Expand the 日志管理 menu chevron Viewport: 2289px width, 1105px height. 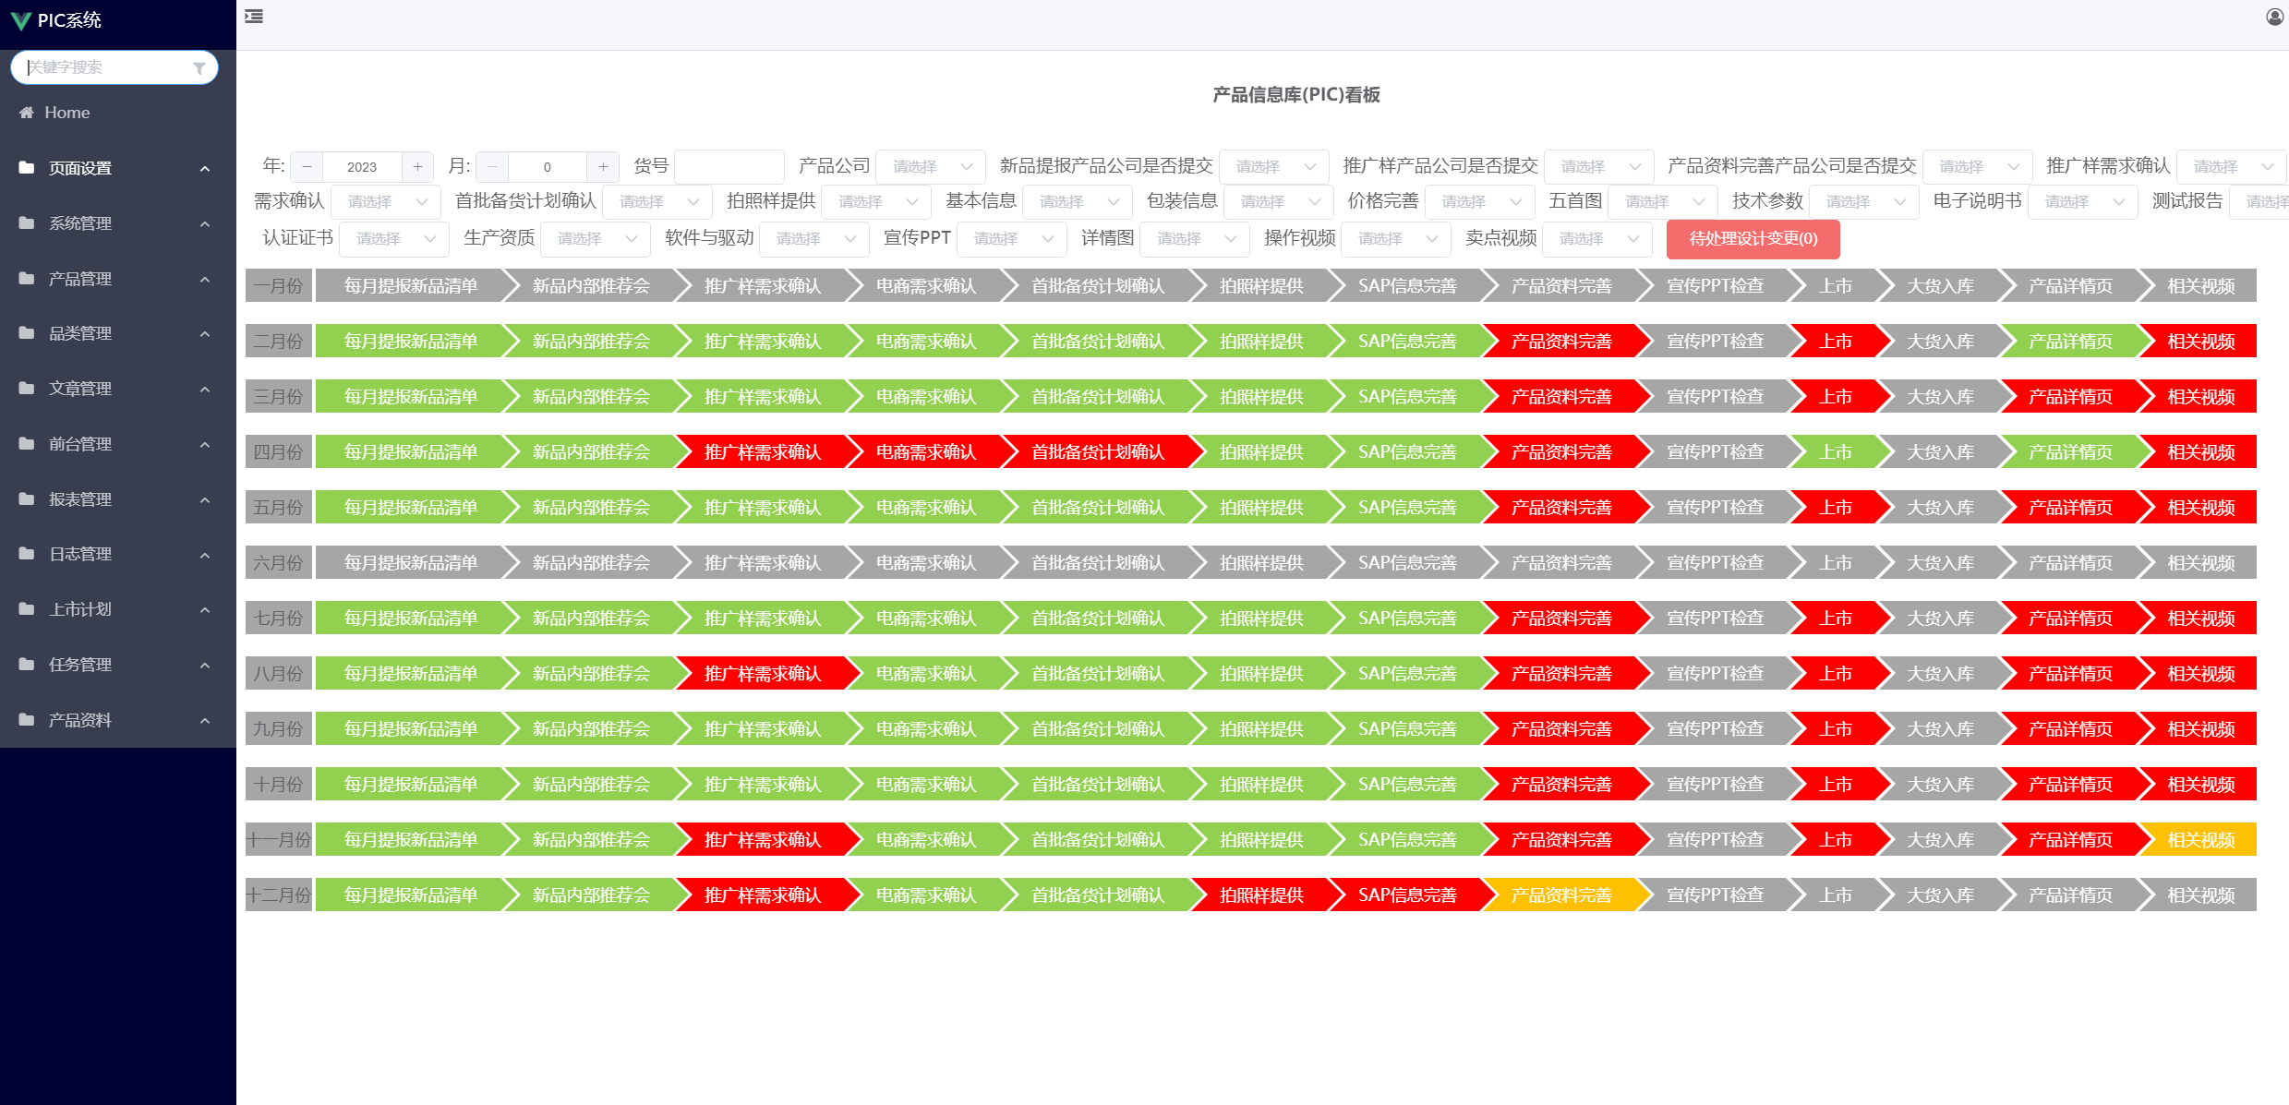[x=205, y=556]
